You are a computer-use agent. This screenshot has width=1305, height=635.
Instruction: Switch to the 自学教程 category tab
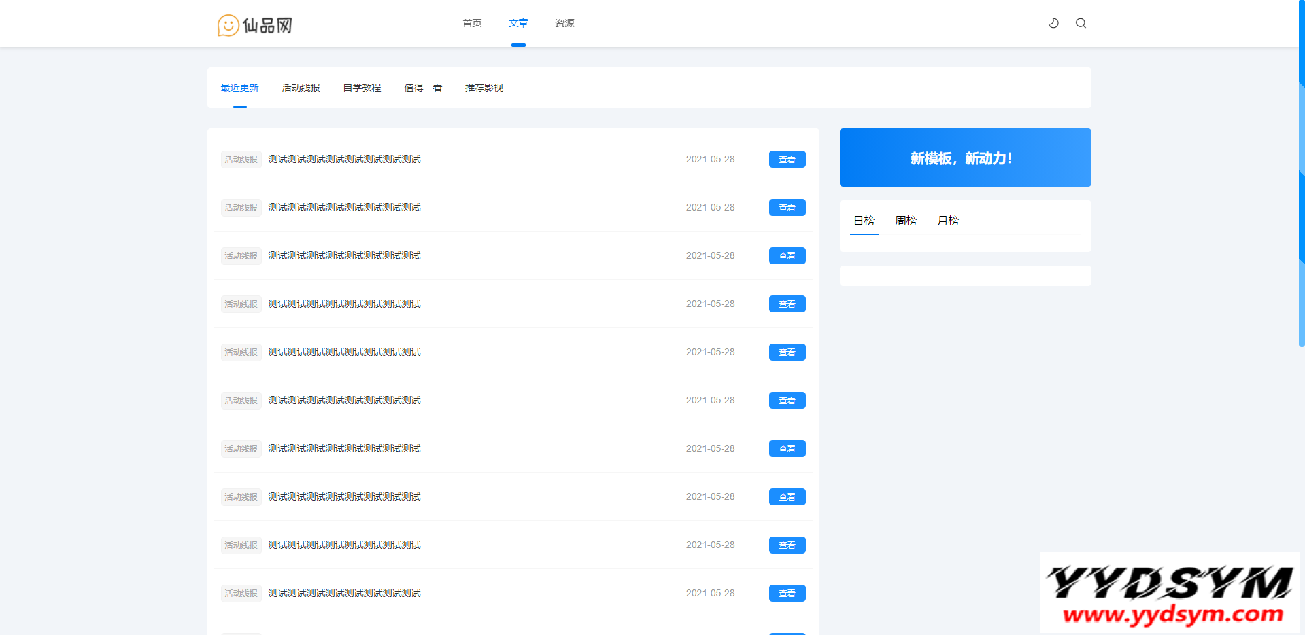pos(362,88)
